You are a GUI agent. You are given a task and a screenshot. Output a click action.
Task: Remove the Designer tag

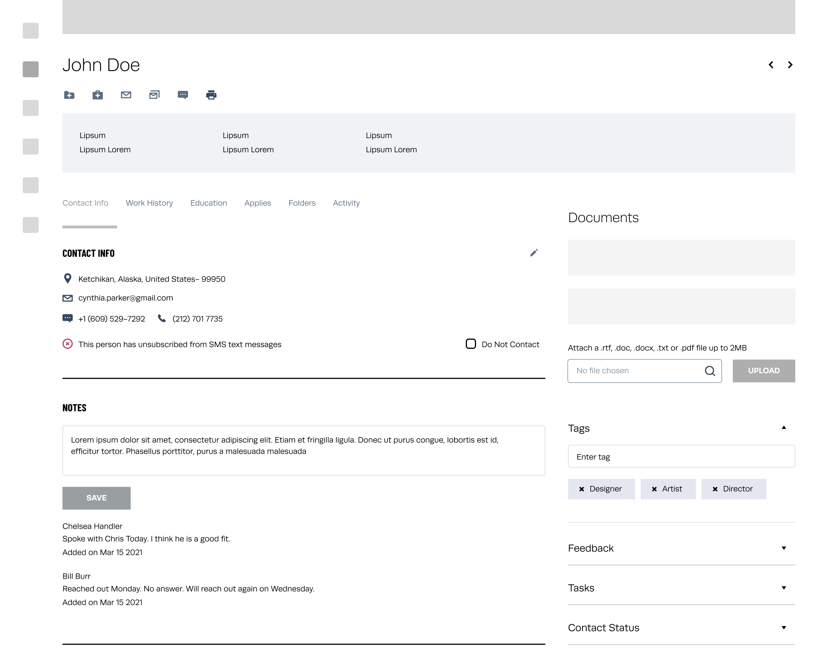click(582, 489)
